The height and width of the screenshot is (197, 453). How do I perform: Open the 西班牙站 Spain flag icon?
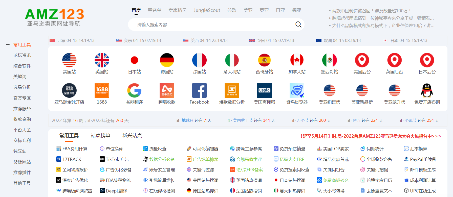pos(264,60)
